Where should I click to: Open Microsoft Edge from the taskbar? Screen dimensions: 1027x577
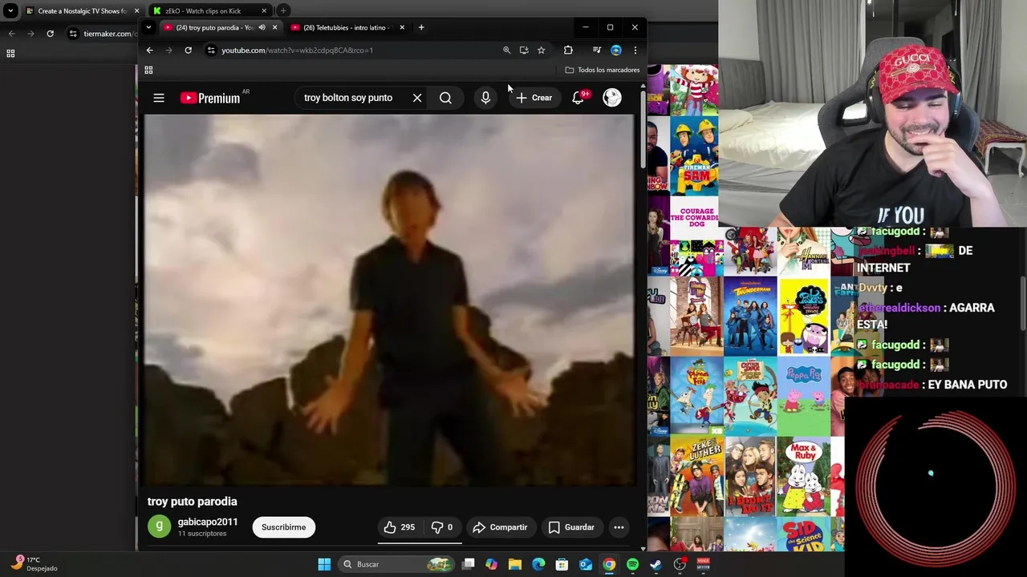538,564
